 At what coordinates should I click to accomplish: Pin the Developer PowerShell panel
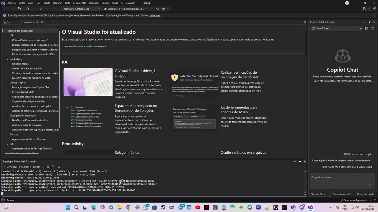click(300, 161)
